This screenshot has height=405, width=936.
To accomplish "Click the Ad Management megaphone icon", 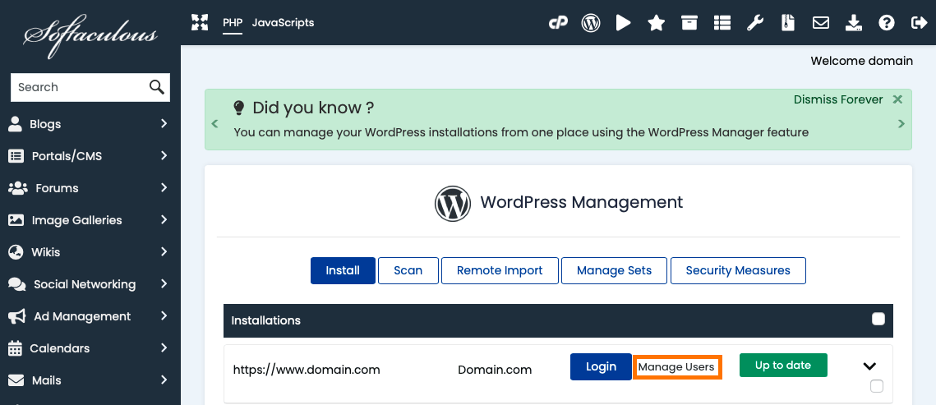I will [x=16, y=317].
